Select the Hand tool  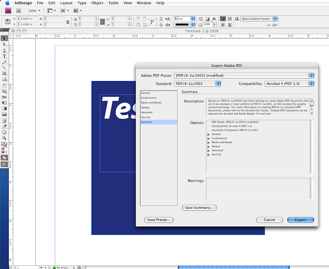pyautogui.click(x=5, y=132)
